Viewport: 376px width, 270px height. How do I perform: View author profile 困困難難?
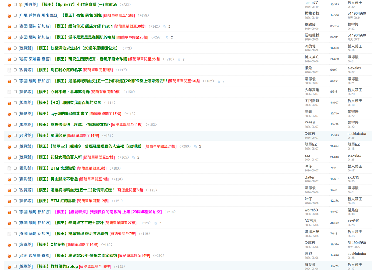(312, 101)
